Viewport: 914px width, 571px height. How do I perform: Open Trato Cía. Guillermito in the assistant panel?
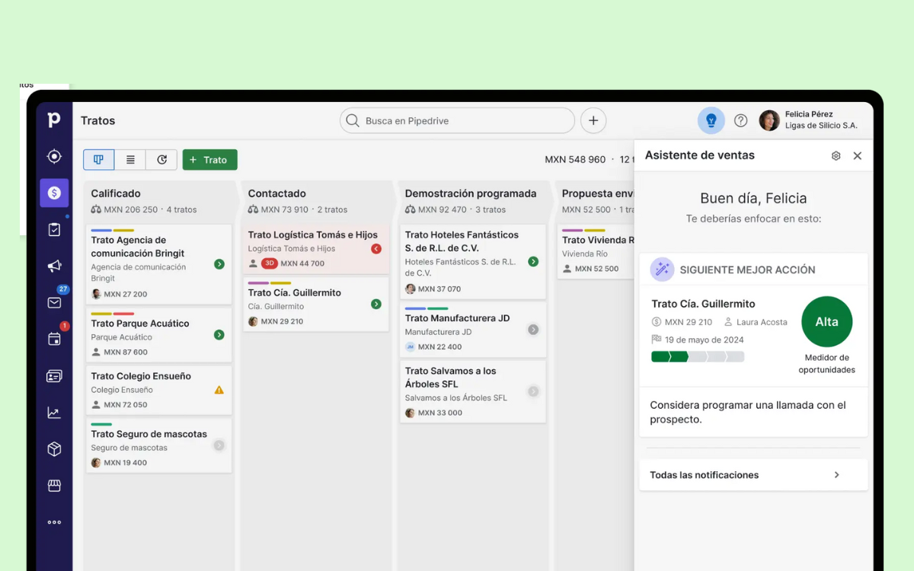(x=704, y=304)
